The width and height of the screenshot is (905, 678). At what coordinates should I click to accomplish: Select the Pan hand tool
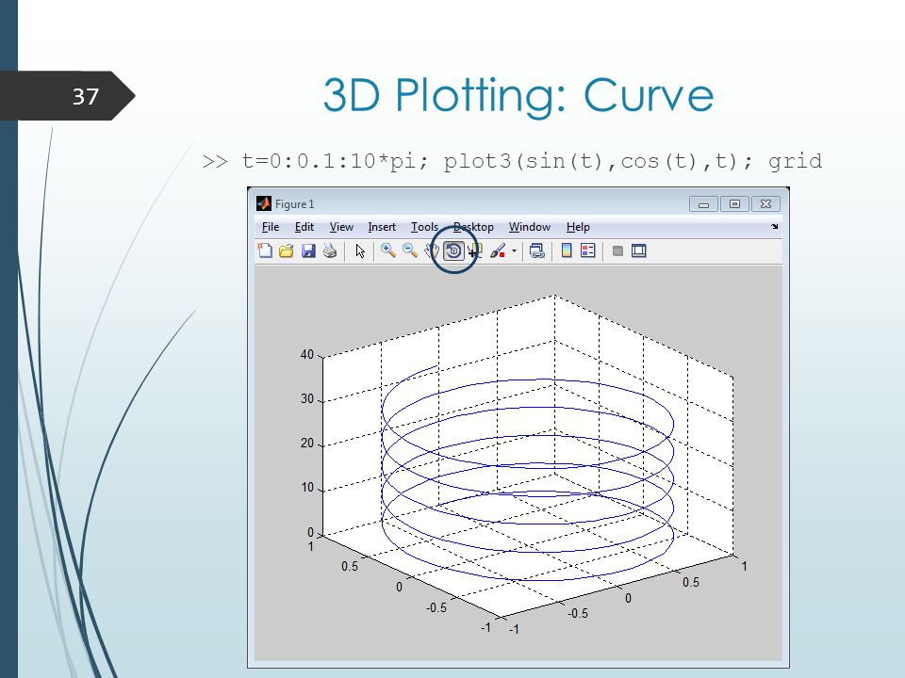[x=432, y=250]
